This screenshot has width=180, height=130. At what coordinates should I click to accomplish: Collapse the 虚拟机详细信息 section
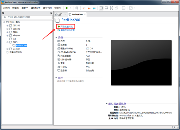pos(107,104)
